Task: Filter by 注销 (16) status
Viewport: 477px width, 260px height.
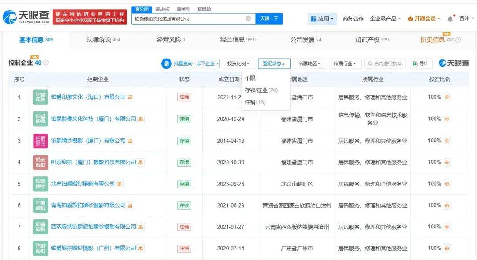Action: pos(255,102)
